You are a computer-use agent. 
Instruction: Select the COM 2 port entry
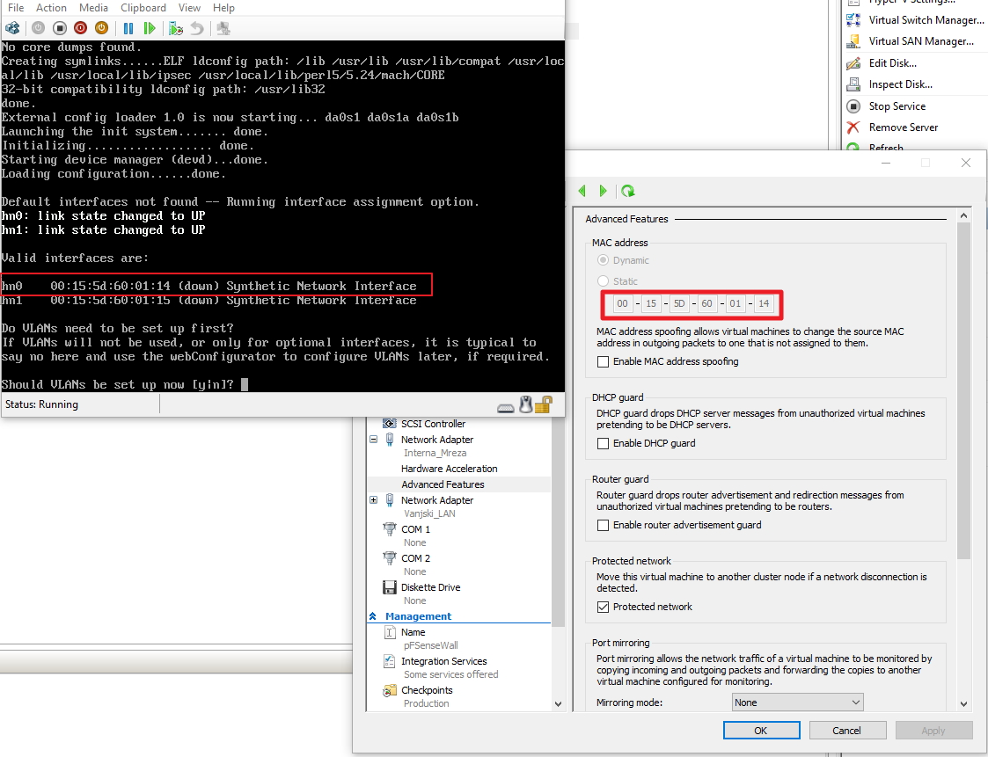415,558
